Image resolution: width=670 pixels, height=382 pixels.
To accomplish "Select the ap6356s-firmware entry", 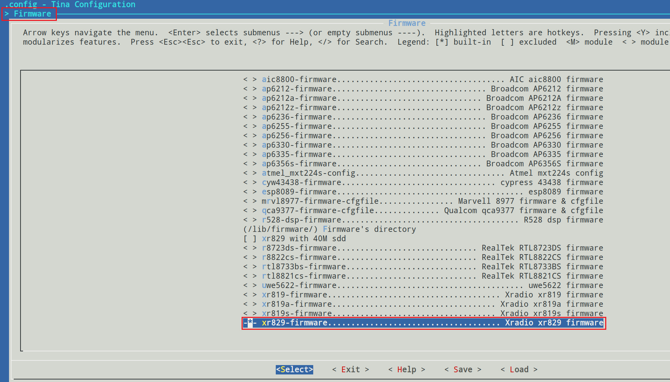I will [423, 164].
